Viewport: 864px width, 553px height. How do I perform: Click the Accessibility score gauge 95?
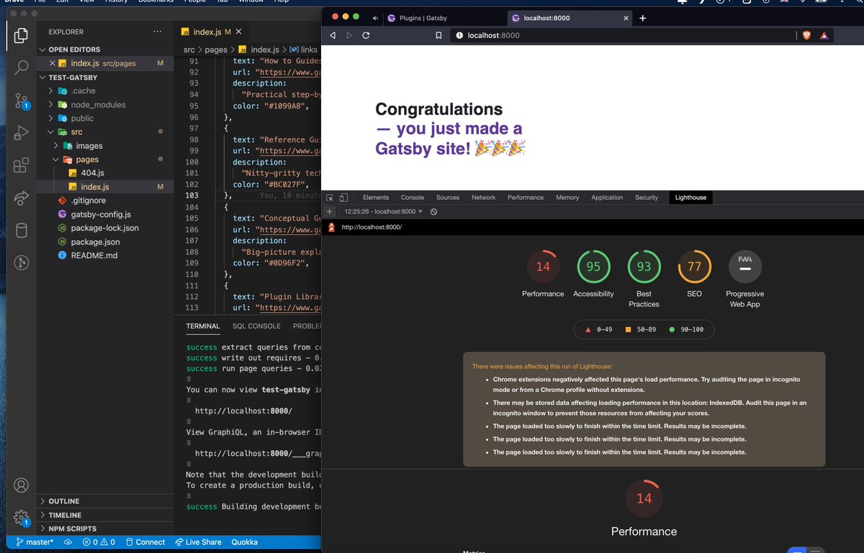click(x=593, y=267)
